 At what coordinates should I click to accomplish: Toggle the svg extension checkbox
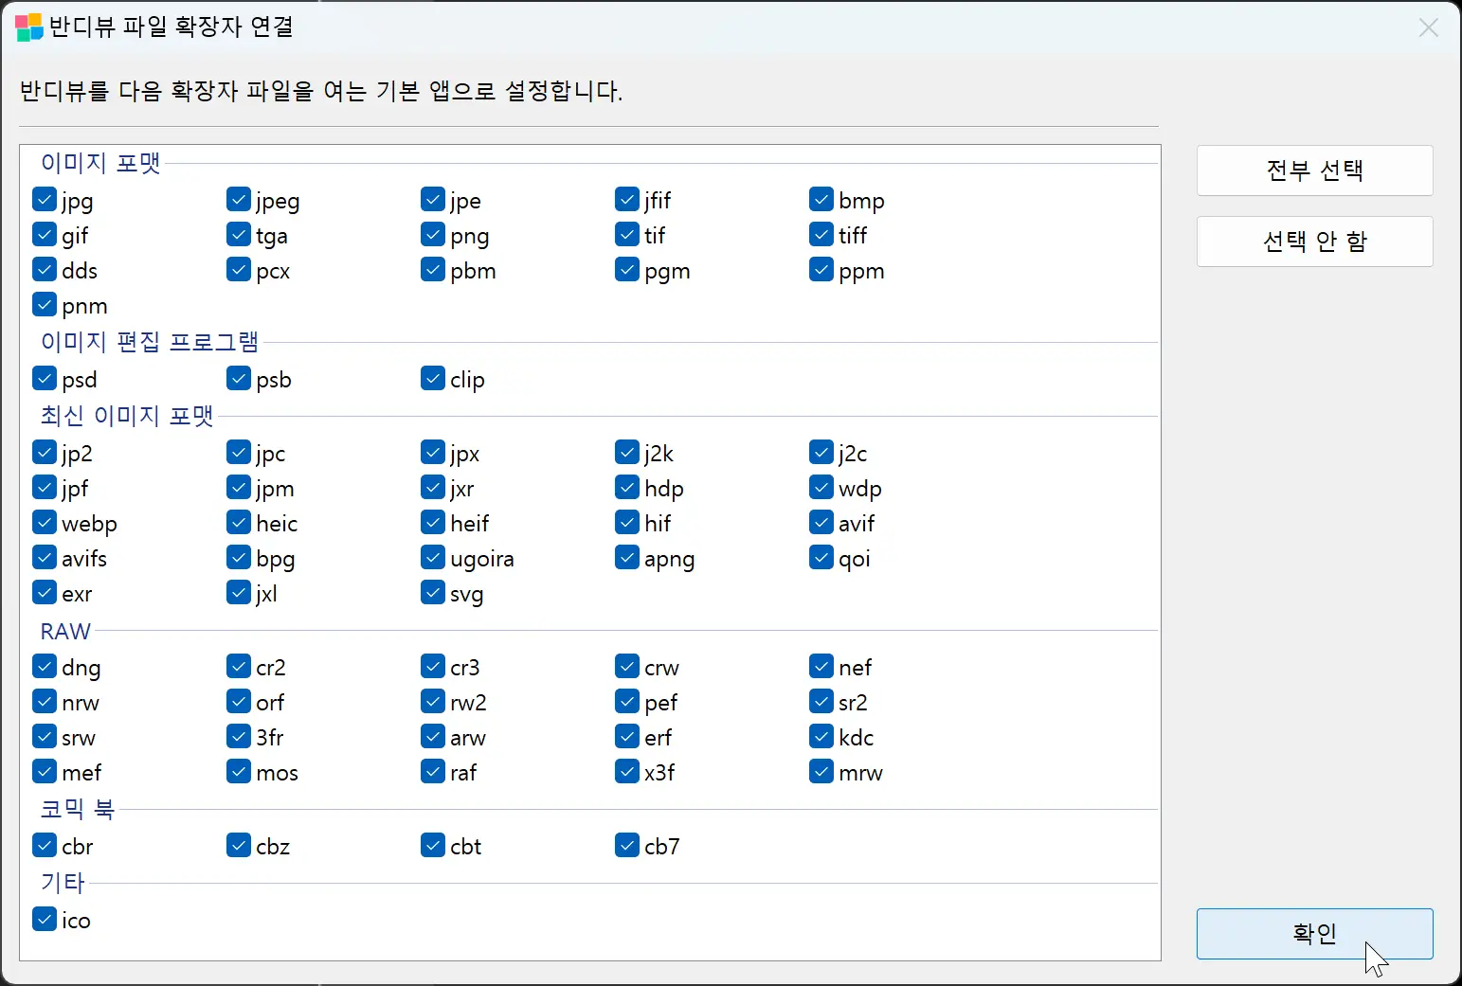[432, 593]
